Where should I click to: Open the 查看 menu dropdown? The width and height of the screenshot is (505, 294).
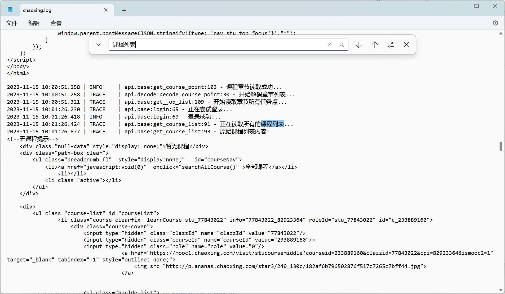point(56,23)
